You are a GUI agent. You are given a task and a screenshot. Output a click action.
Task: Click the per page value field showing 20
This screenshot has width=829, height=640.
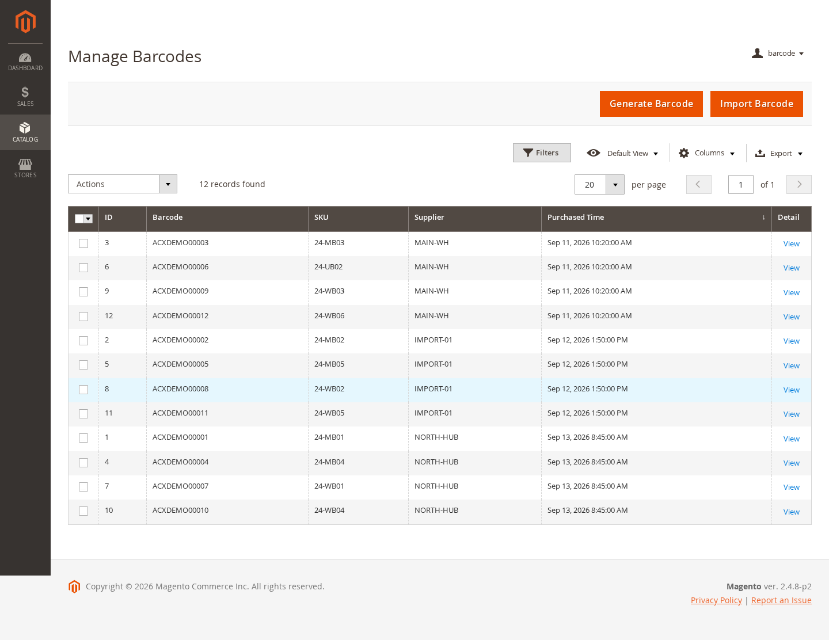coord(590,185)
